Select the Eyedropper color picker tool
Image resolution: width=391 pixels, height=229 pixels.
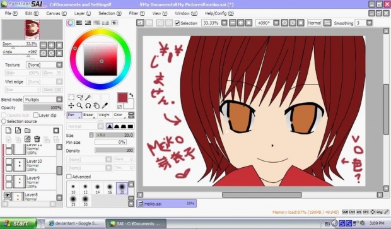click(x=105, y=106)
